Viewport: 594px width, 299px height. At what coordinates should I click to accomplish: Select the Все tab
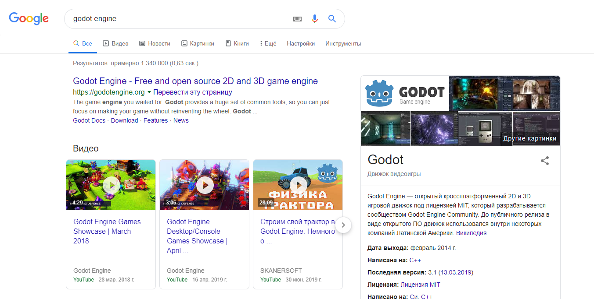click(x=83, y=43)
